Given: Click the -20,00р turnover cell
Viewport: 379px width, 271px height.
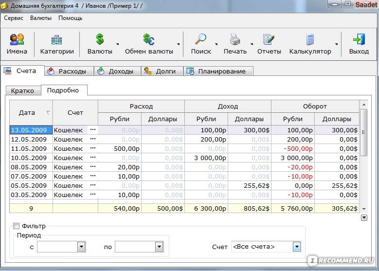Looking at the screenshot, I should (293, 167).
